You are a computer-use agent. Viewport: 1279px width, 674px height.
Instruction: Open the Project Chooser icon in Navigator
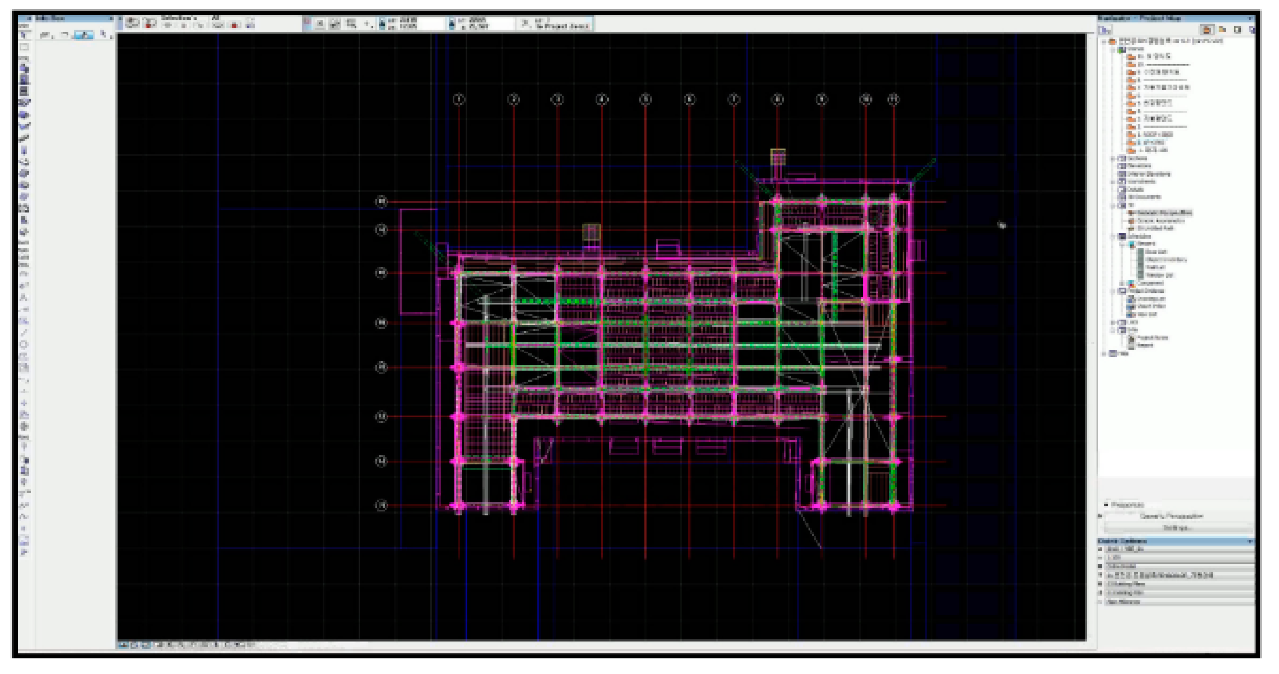[x=1106, y=30]
